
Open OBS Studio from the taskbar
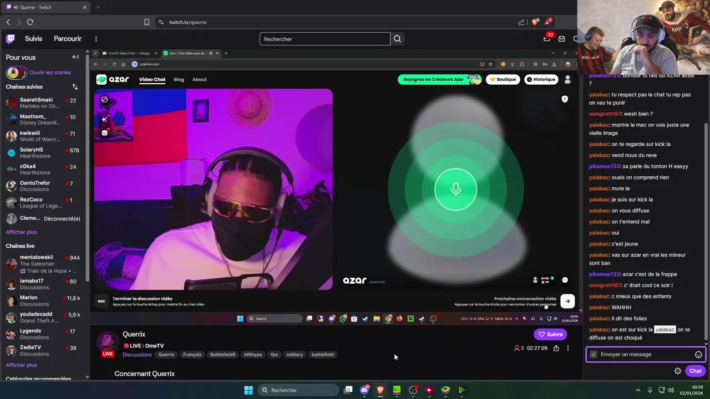click(413, 390)
